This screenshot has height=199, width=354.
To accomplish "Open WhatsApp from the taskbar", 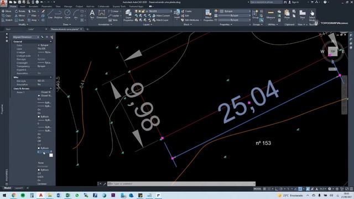I will pyautogui.click(x=77, y=195).
